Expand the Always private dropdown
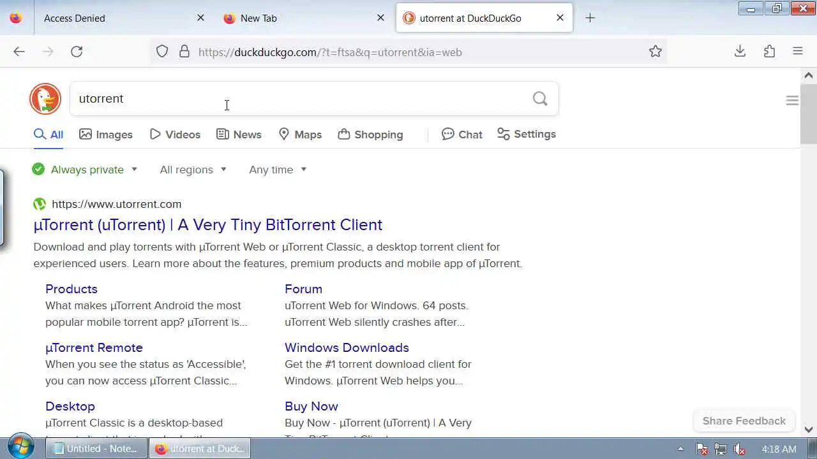This screenshot has height=459, width=817. [85, 170]
